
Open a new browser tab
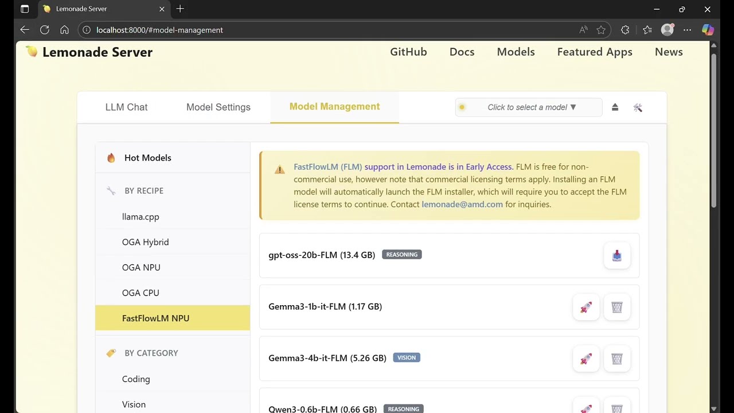180,9
